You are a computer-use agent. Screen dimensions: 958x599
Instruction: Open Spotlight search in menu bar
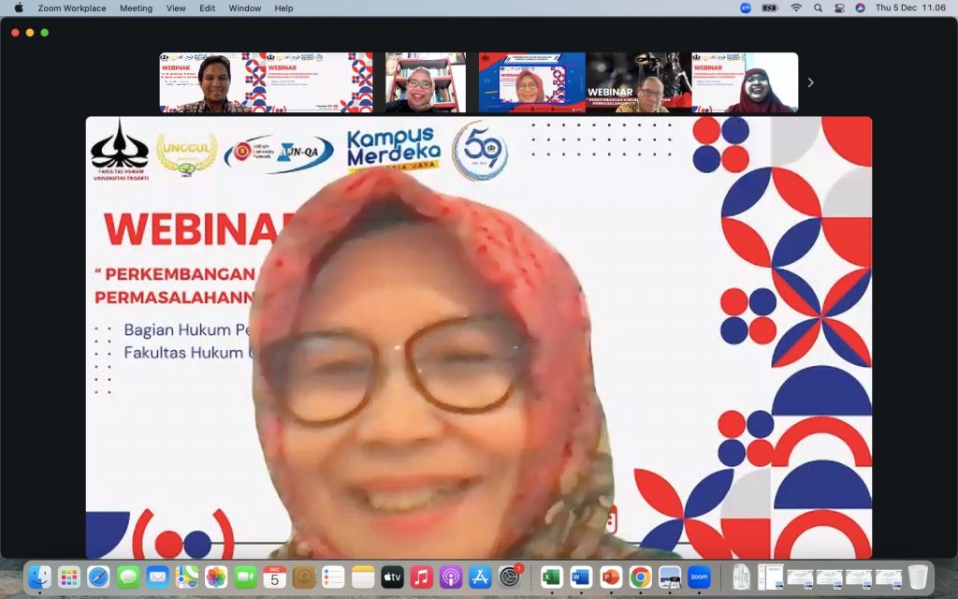coord(818,7)
